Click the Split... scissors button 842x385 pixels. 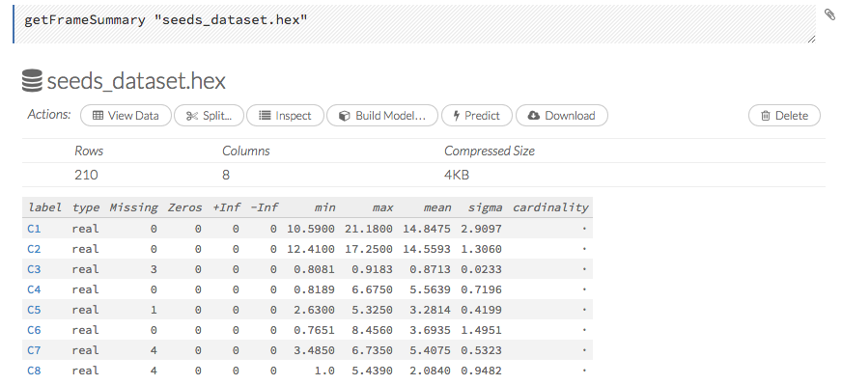pyautogui.click(x=209, y=116)
